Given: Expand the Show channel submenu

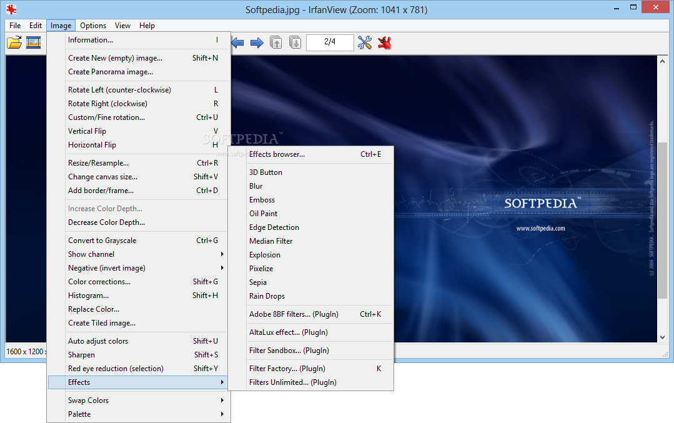Looking at the screenshot, I should tap(137, 254).
